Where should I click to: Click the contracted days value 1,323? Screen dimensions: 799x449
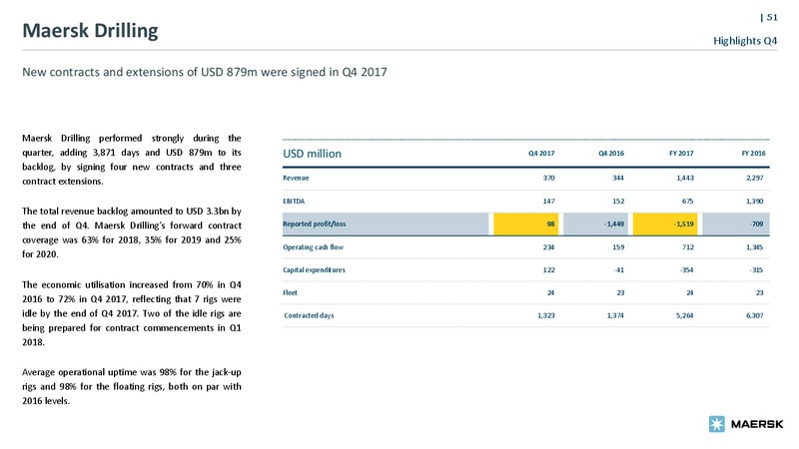545,315
